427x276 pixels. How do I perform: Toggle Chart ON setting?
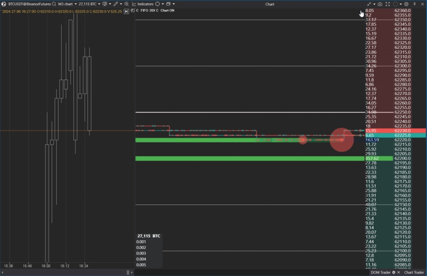tap(167, 10)
